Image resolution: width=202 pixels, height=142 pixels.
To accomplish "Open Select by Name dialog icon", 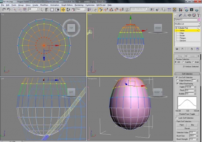I will [x=47, y=10].
